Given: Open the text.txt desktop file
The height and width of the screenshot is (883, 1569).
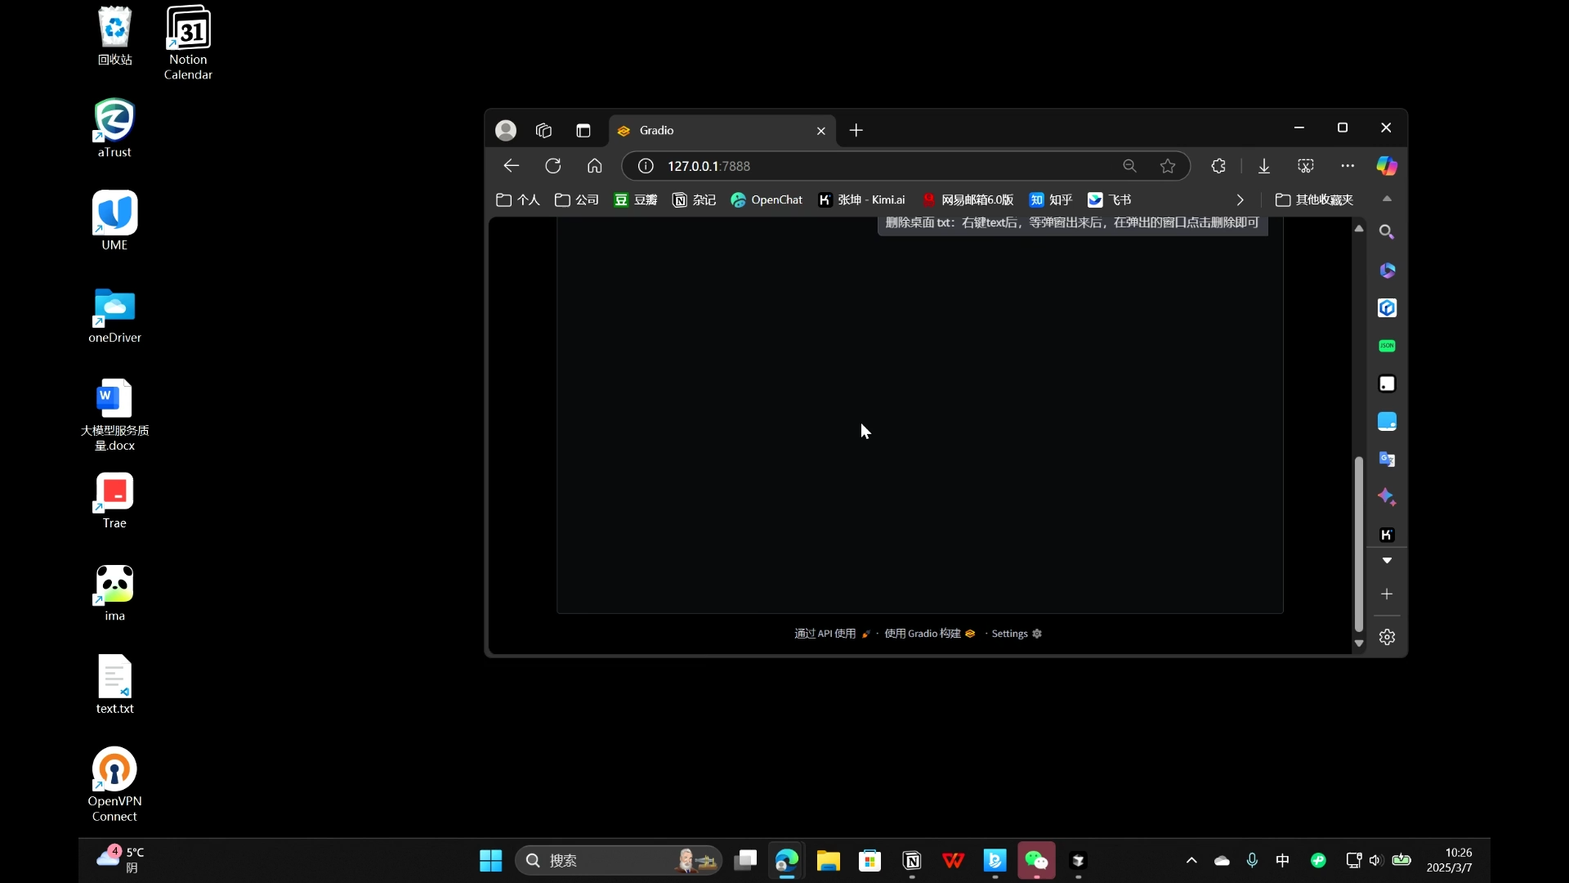Looking at the screenshot, I should [x=114, y=685].
